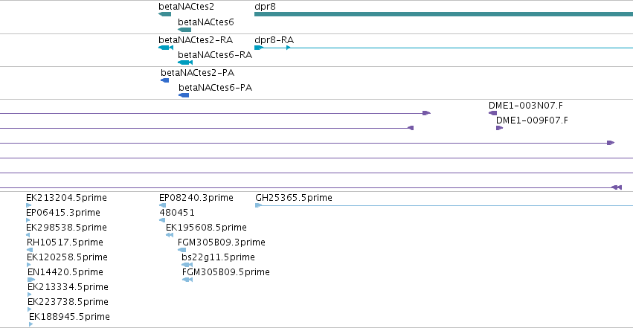The image size is (633, 328).
Task: Click the GH25365.5prime EST start glyph
Action: click(x=259, y=205)
